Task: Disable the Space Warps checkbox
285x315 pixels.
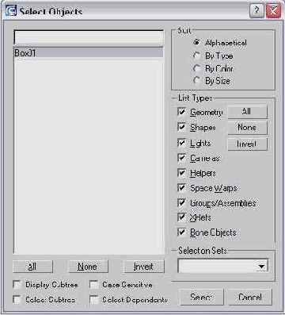Action: point(181,188)
